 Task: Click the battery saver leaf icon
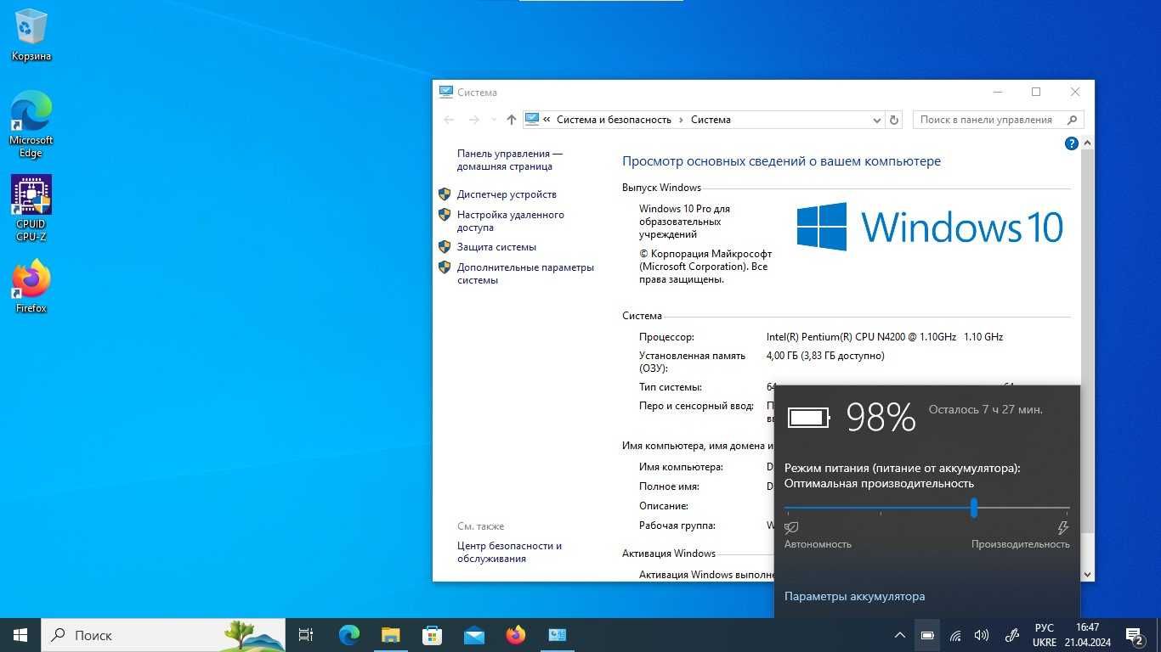[791, 528]
